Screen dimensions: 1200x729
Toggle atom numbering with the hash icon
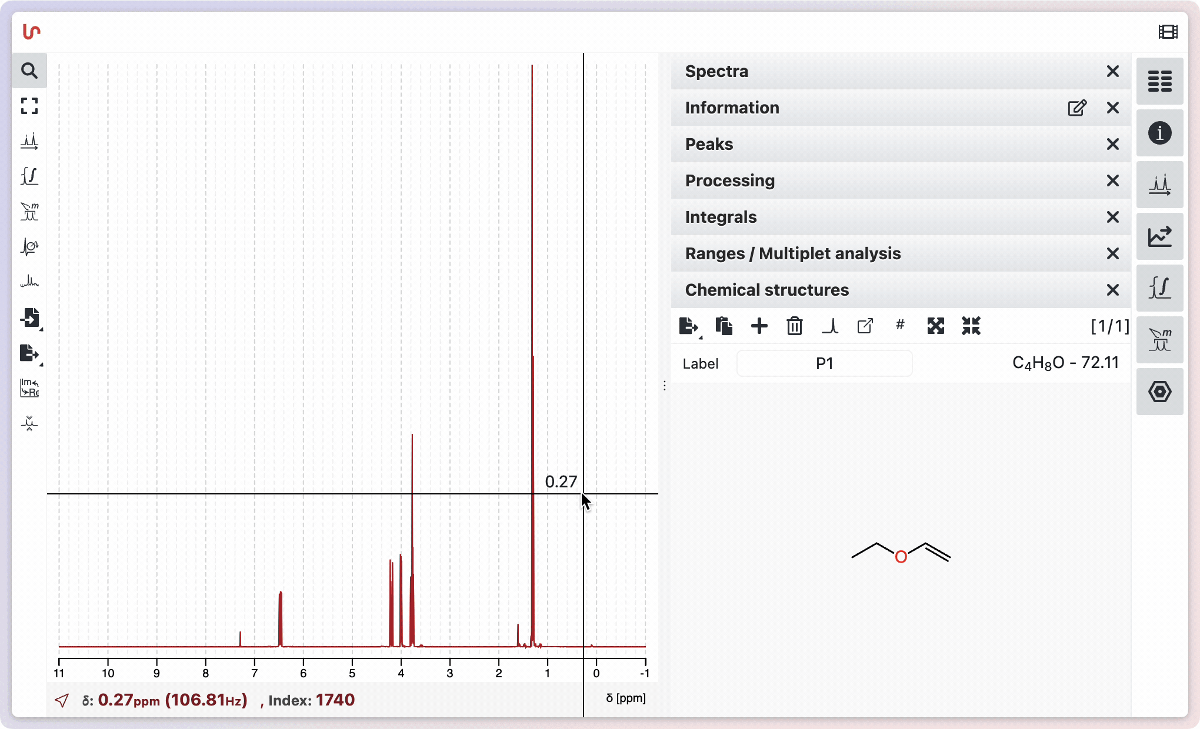[900, 325]
